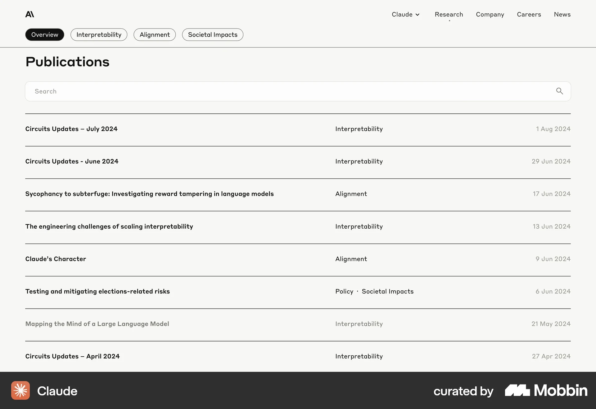Image resolution: width=596 pixels, height=409 pixels.
Task: Go to the News page
Action: tap(562, 14)
